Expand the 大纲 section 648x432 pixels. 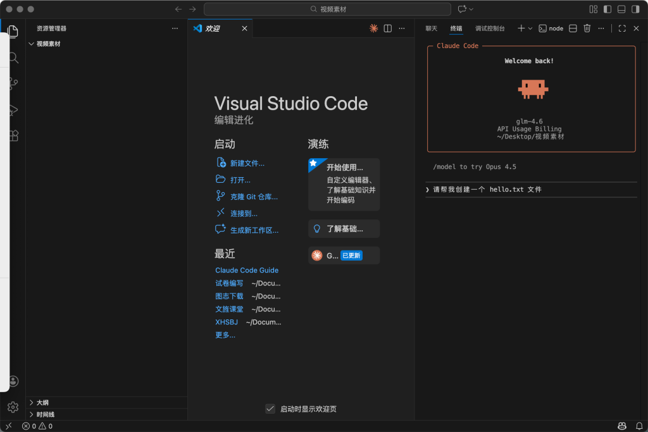tap(42, 402)
